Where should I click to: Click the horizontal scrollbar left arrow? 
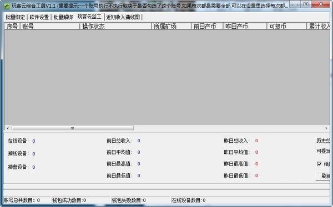point(8,128)
